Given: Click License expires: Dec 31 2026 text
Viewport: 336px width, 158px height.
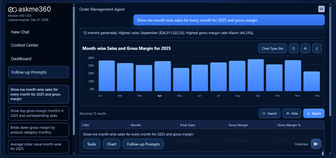Looking at the screenshot, I should click(x=28, y=20).
